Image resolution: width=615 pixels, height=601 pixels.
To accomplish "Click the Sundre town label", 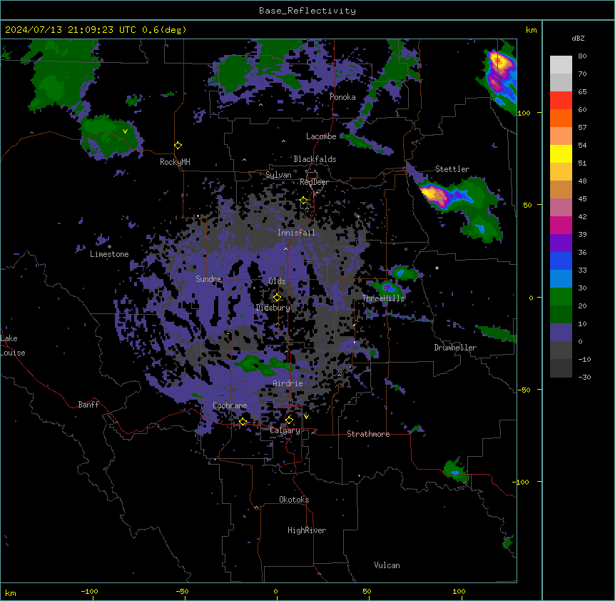I will 208,279.
